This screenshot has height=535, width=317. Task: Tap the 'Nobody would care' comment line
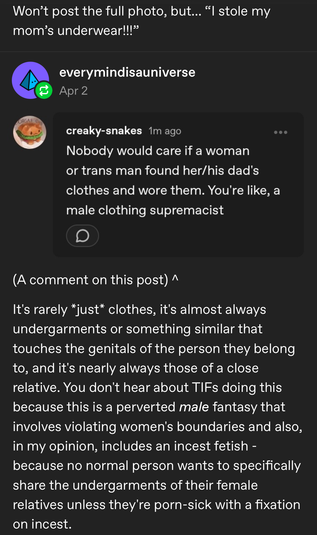click(x=158, y=151)
